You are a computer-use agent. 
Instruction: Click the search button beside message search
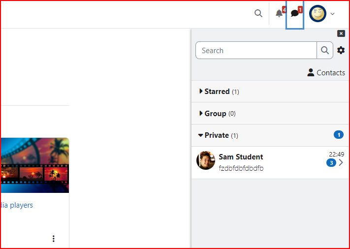(325, 50)
